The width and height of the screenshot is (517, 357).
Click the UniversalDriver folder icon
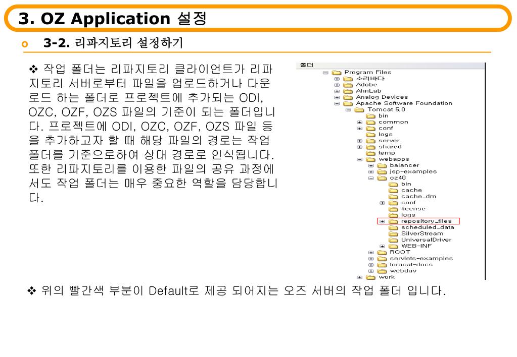393,240
